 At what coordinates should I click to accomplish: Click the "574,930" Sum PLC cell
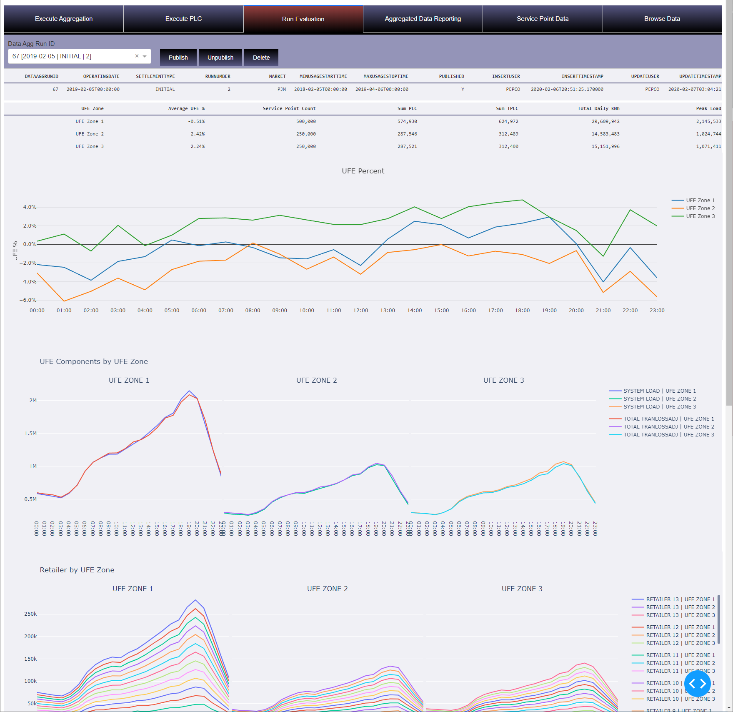coord(407,121)
